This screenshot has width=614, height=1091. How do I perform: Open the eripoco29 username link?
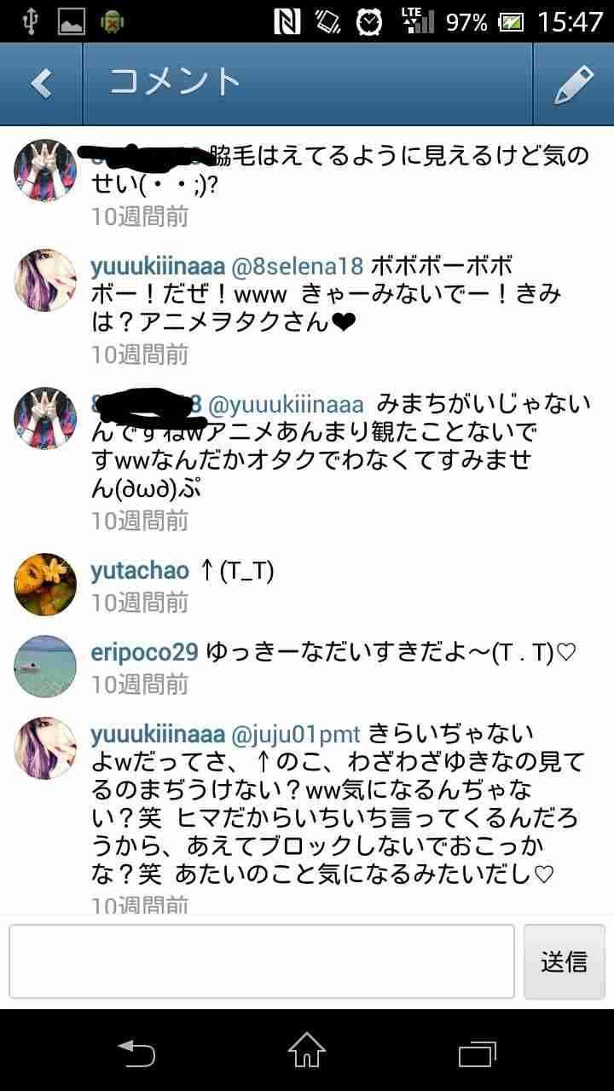coord(145,653)
